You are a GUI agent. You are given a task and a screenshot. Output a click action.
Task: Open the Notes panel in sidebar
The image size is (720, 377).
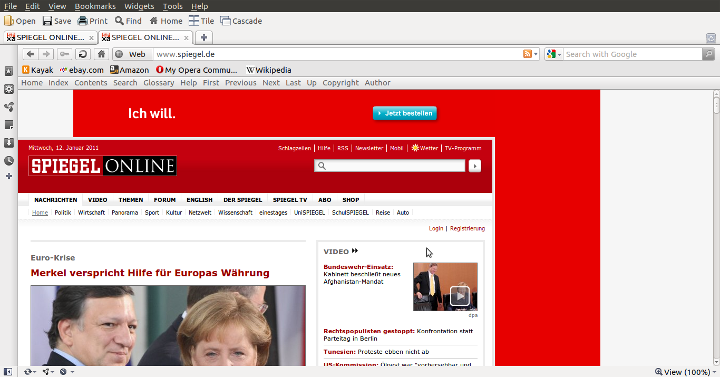point(8,125)
